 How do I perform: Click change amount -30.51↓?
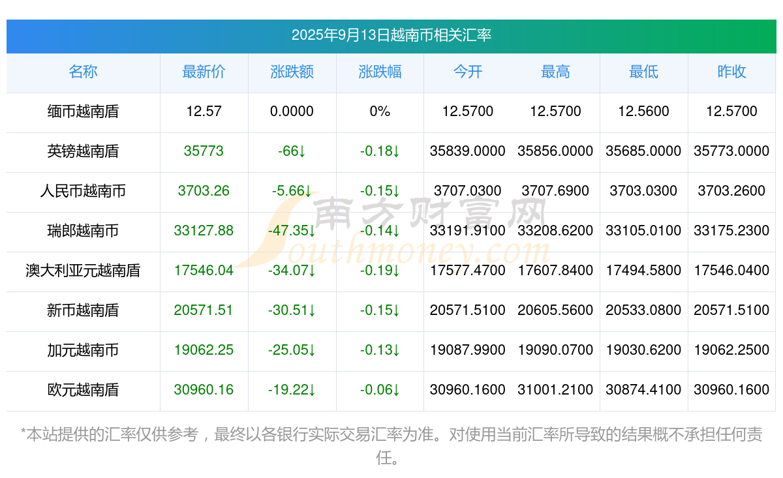[292, 310]
